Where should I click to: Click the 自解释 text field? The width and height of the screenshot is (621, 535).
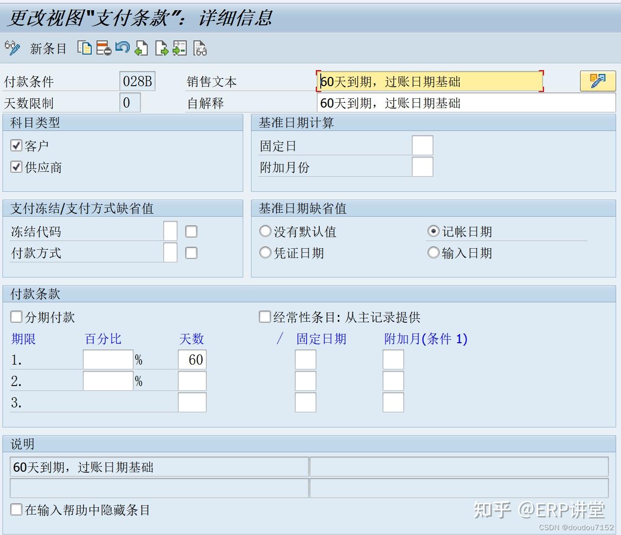[466, 103]
